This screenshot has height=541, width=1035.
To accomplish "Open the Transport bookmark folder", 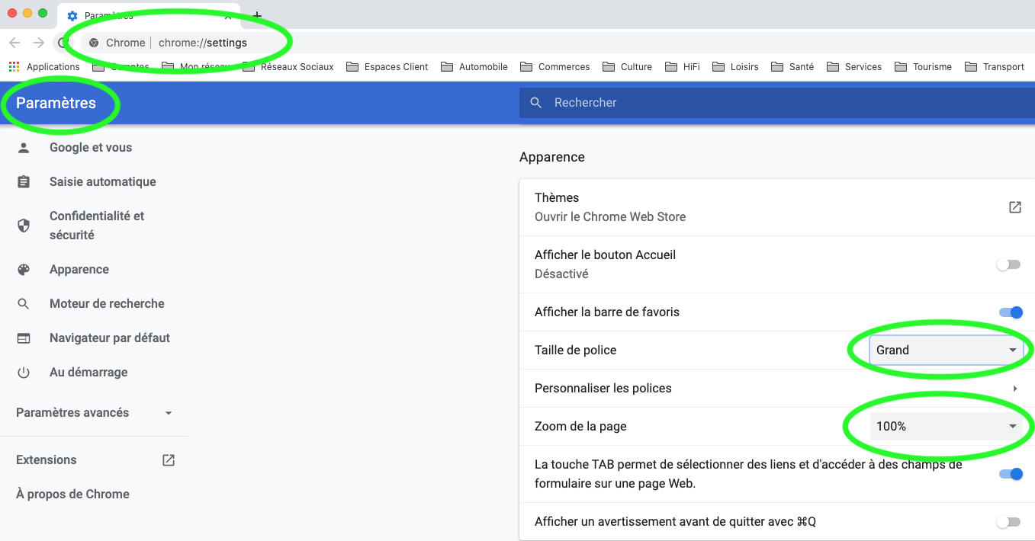I will point(995,66).
